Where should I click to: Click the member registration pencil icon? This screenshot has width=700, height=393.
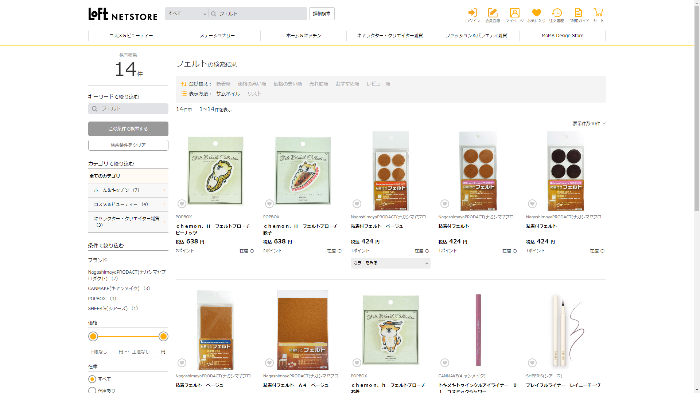tap(493, 13)
